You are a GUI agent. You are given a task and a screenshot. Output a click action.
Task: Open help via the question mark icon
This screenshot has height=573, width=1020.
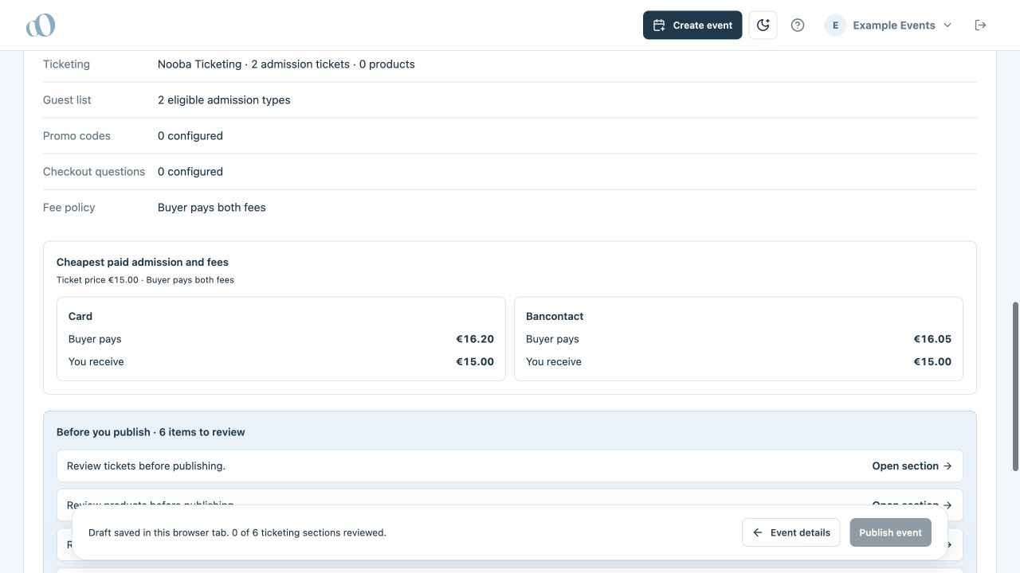(x=797, y=25)
